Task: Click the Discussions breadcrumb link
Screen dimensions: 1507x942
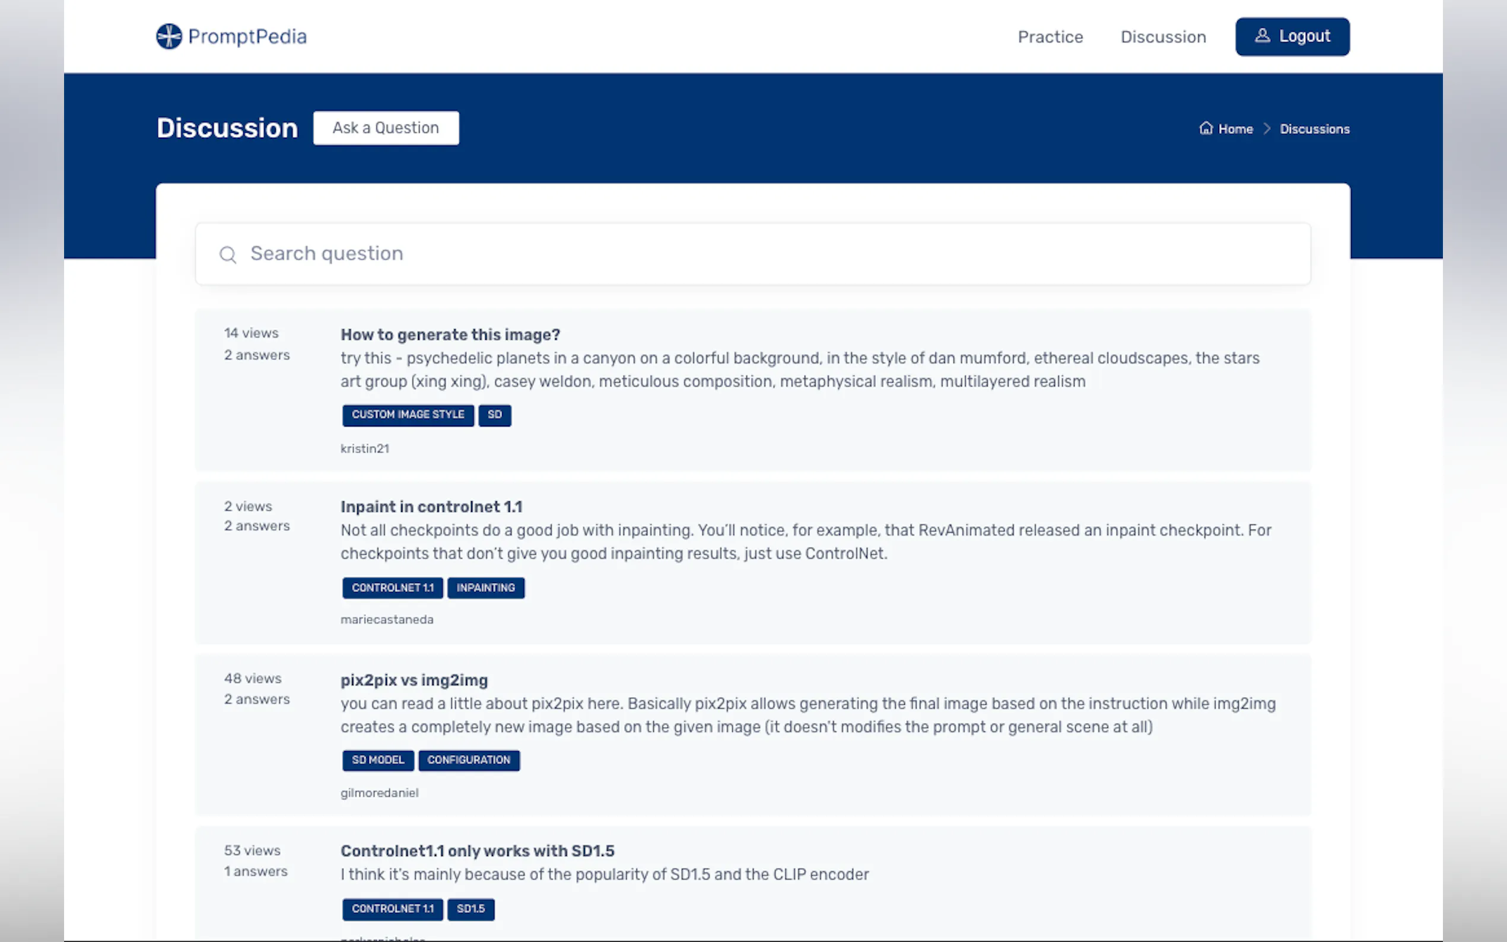Action: coord(1315,129)
